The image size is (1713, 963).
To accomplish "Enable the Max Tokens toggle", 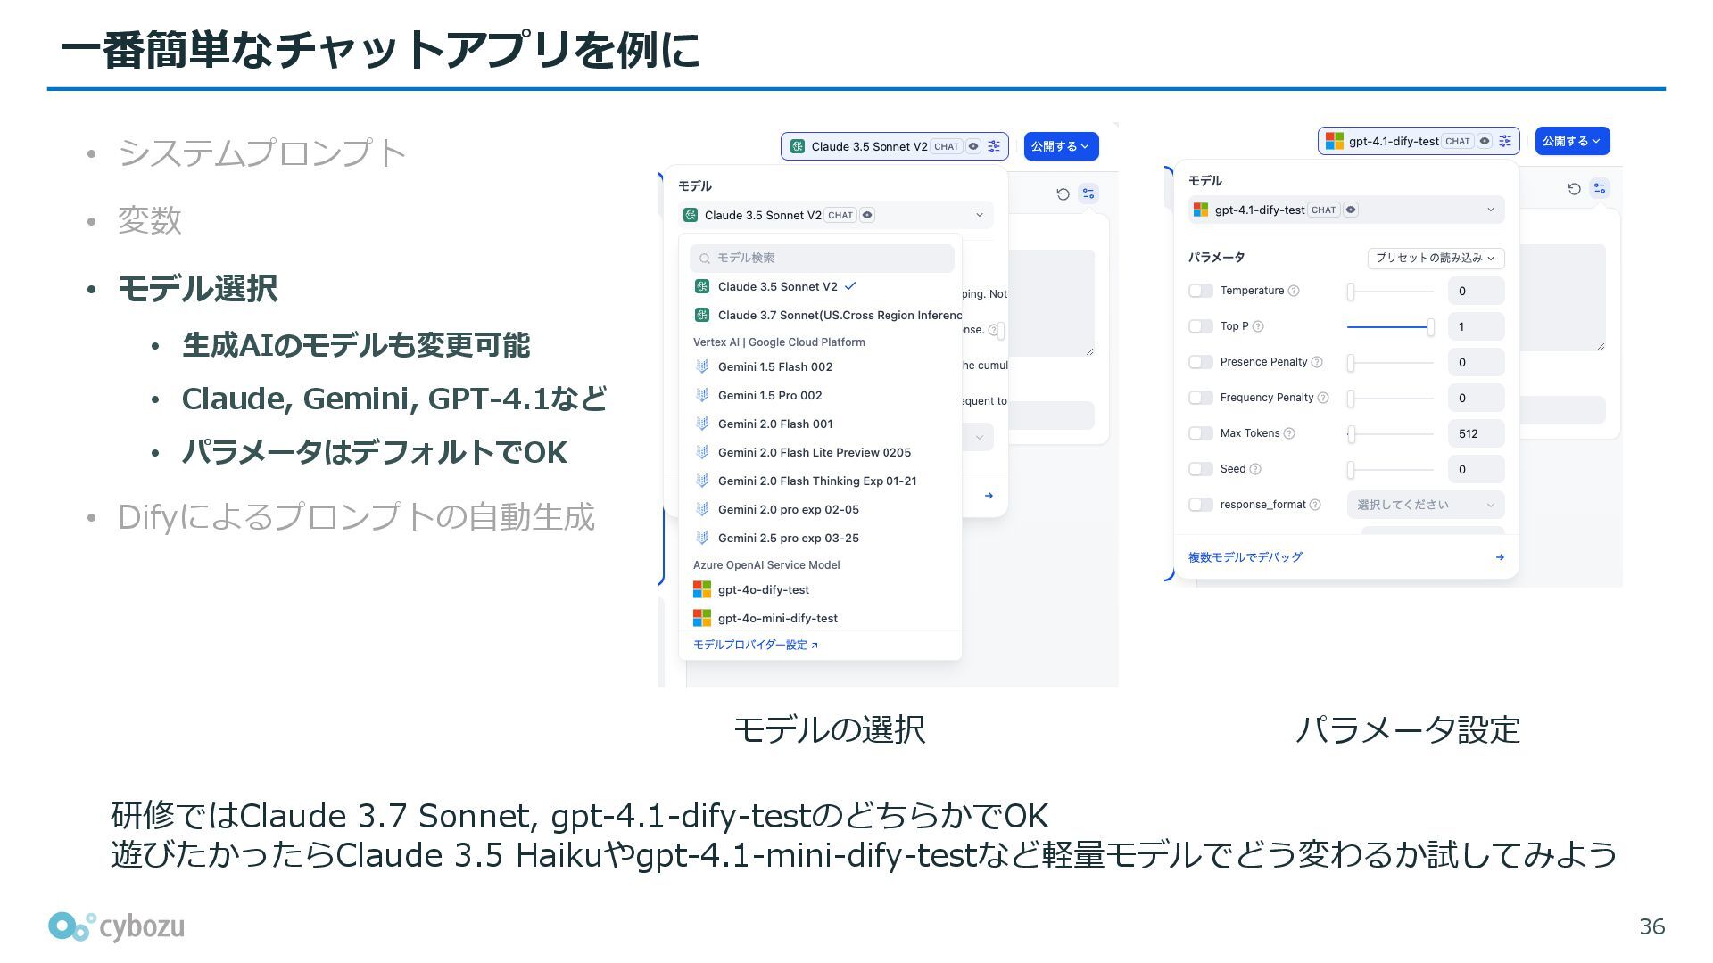I will coord(1201,433).
